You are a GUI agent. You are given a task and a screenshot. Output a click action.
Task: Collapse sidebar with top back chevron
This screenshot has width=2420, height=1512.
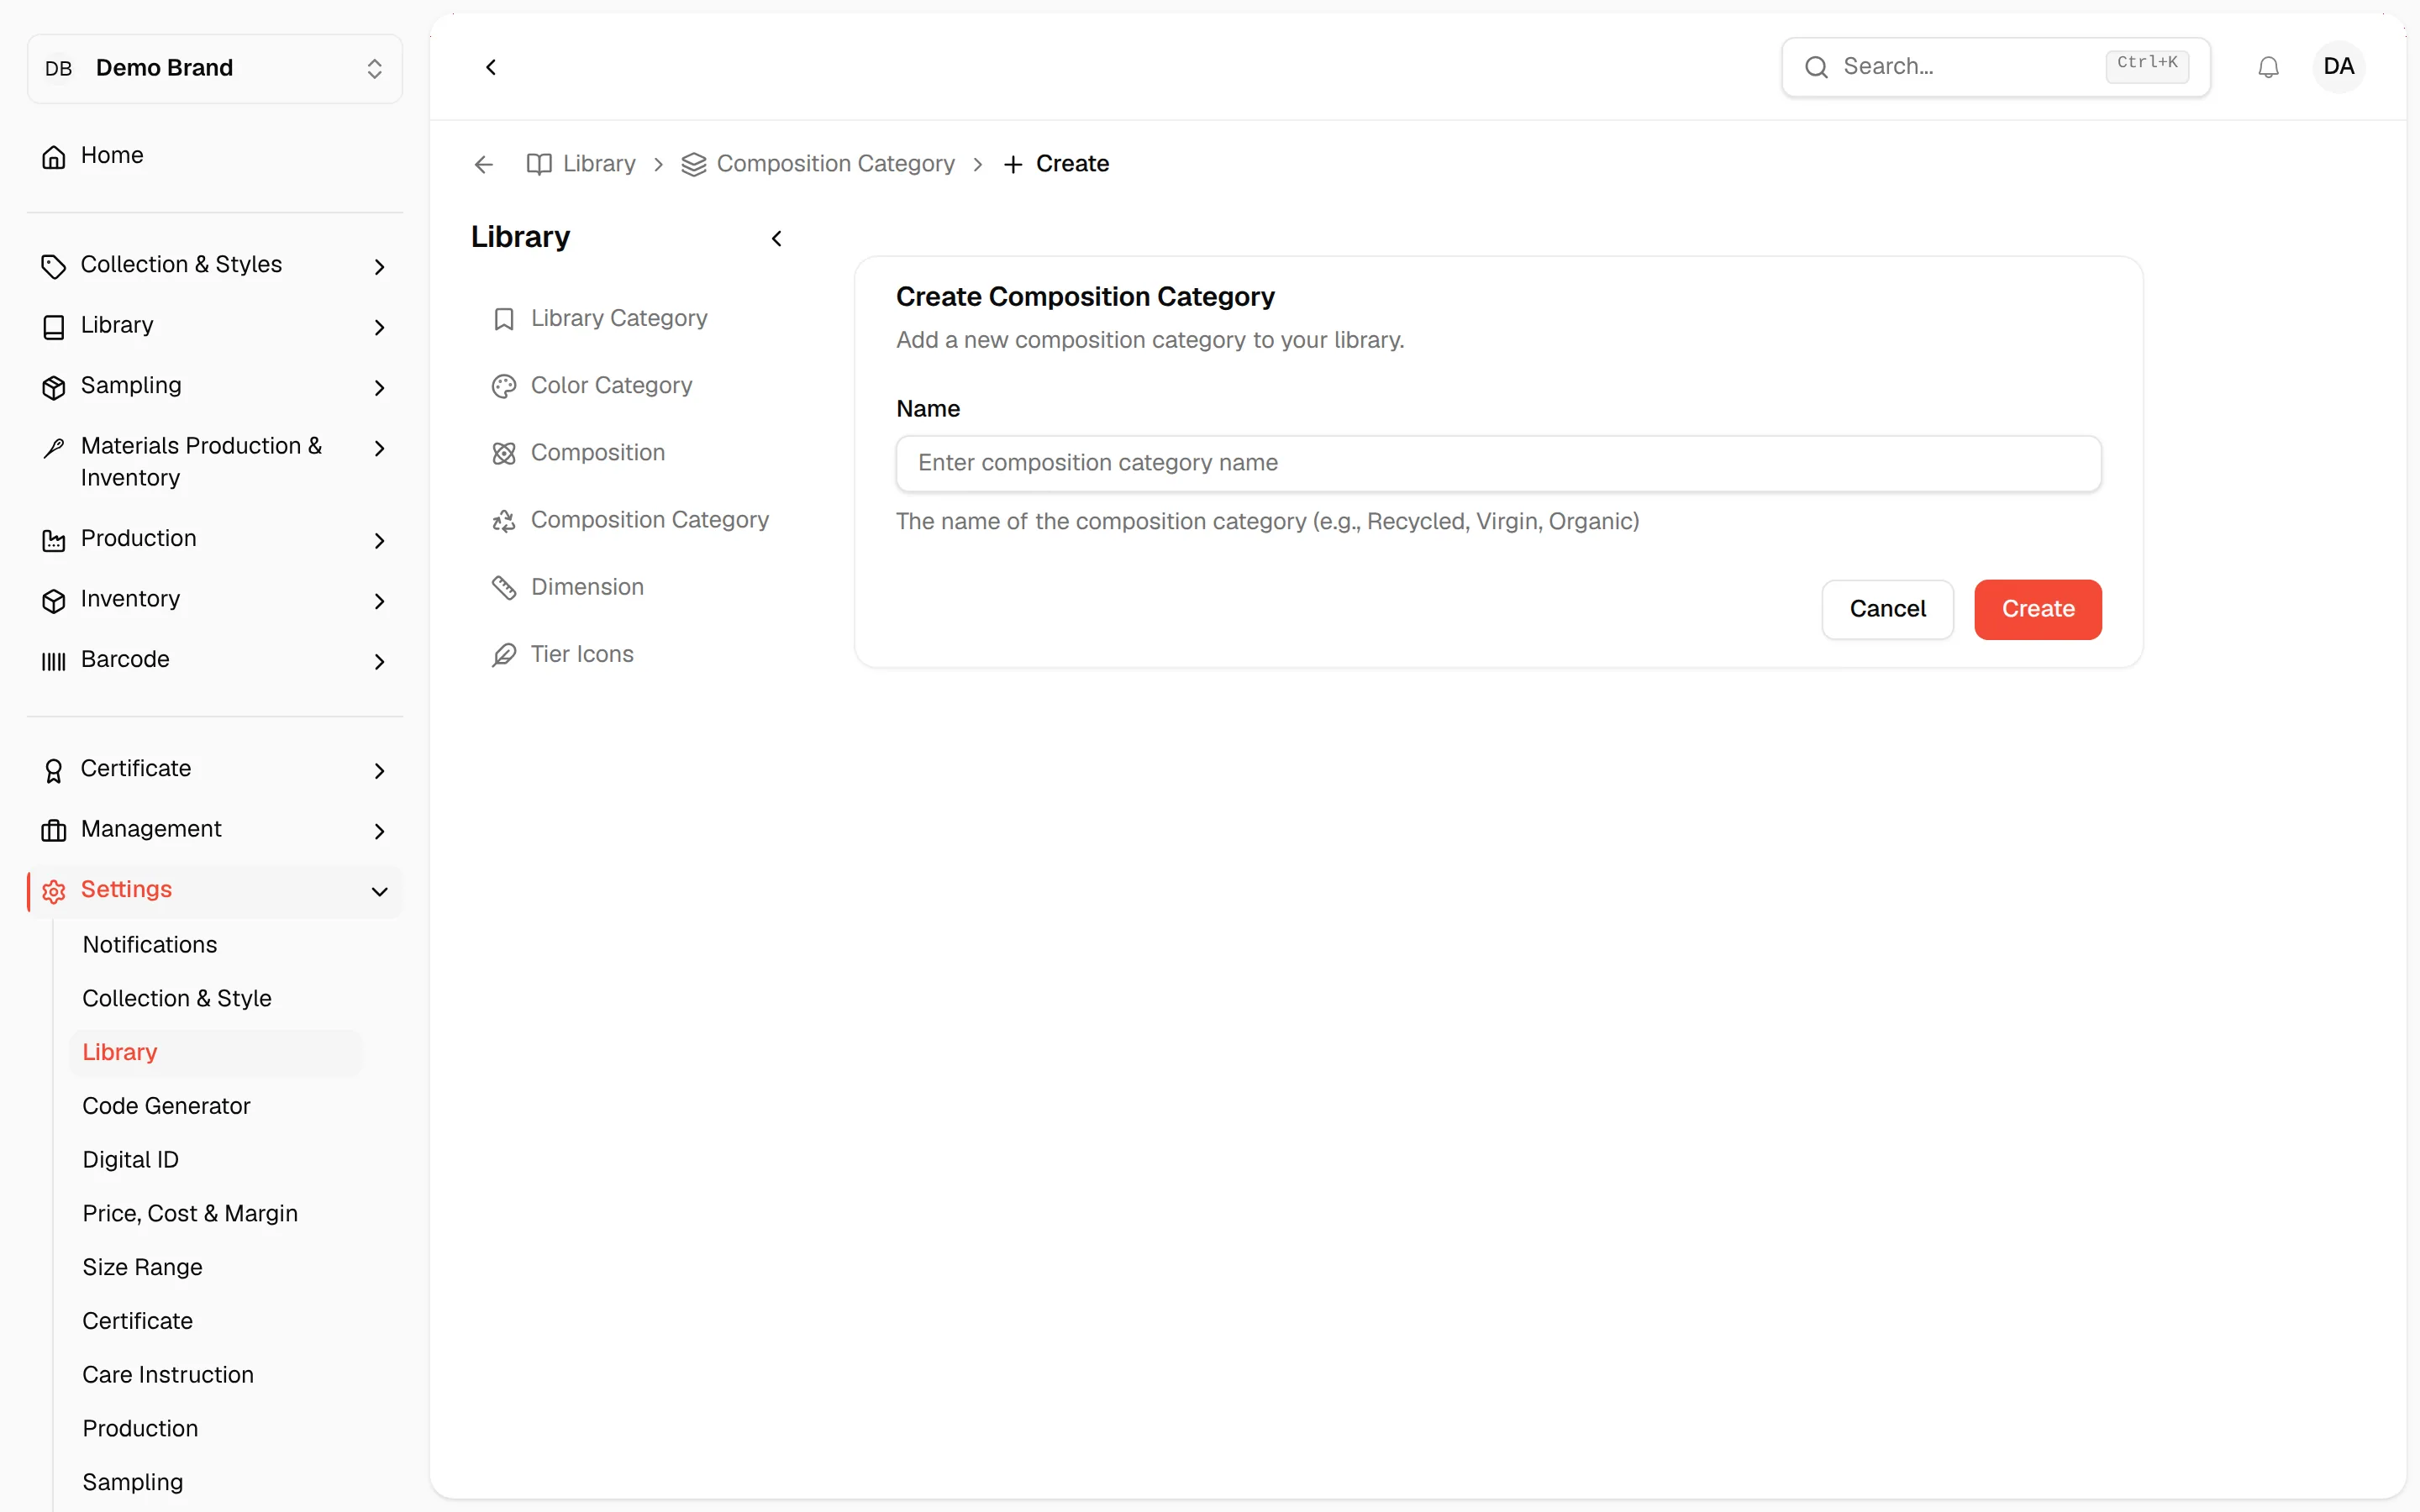(491, 67)
